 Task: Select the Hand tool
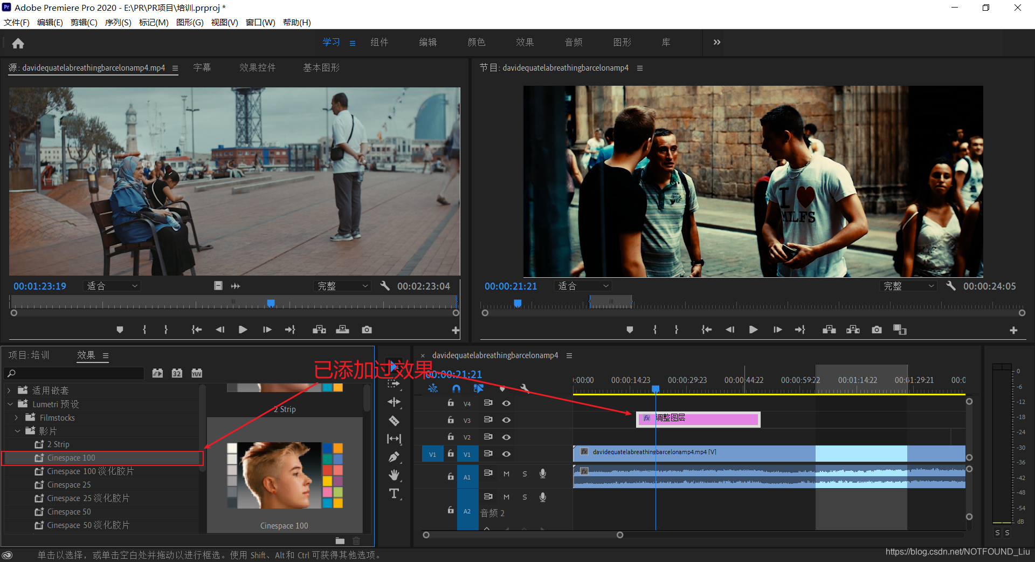[394, 475]
